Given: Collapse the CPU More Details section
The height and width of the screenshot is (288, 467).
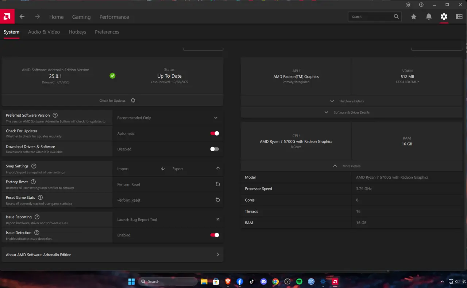Looking at the screenshot, I should pos(351,166).
